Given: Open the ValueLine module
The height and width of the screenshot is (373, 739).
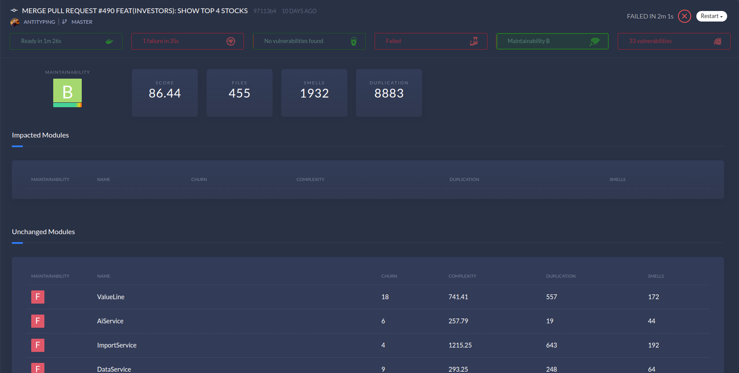Looking at the screenshot, I should [x=111, y=297].
